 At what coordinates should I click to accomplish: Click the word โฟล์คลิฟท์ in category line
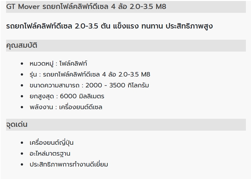click(x=73, y=64)
